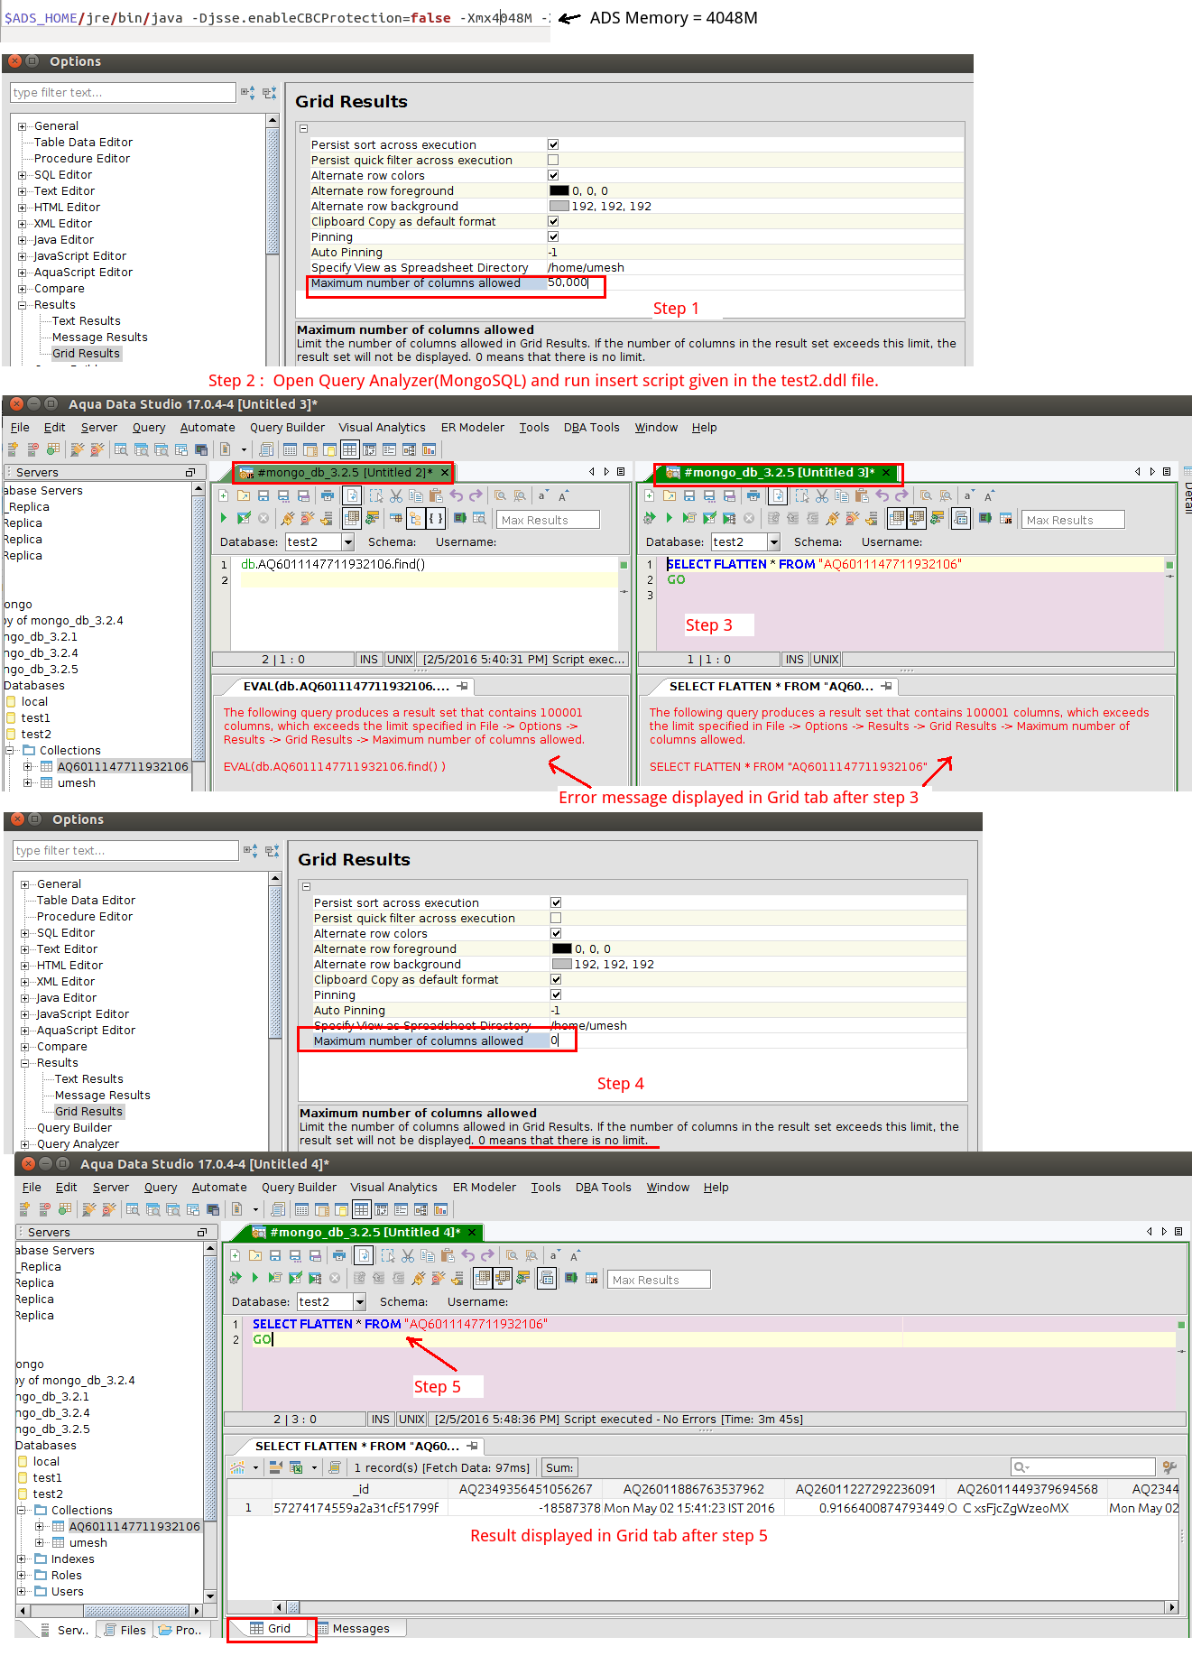Click the Paste icon in Untitled 4 editor toolbar
This screenshot has width=1192, height=1665.
click(448, 1255)
